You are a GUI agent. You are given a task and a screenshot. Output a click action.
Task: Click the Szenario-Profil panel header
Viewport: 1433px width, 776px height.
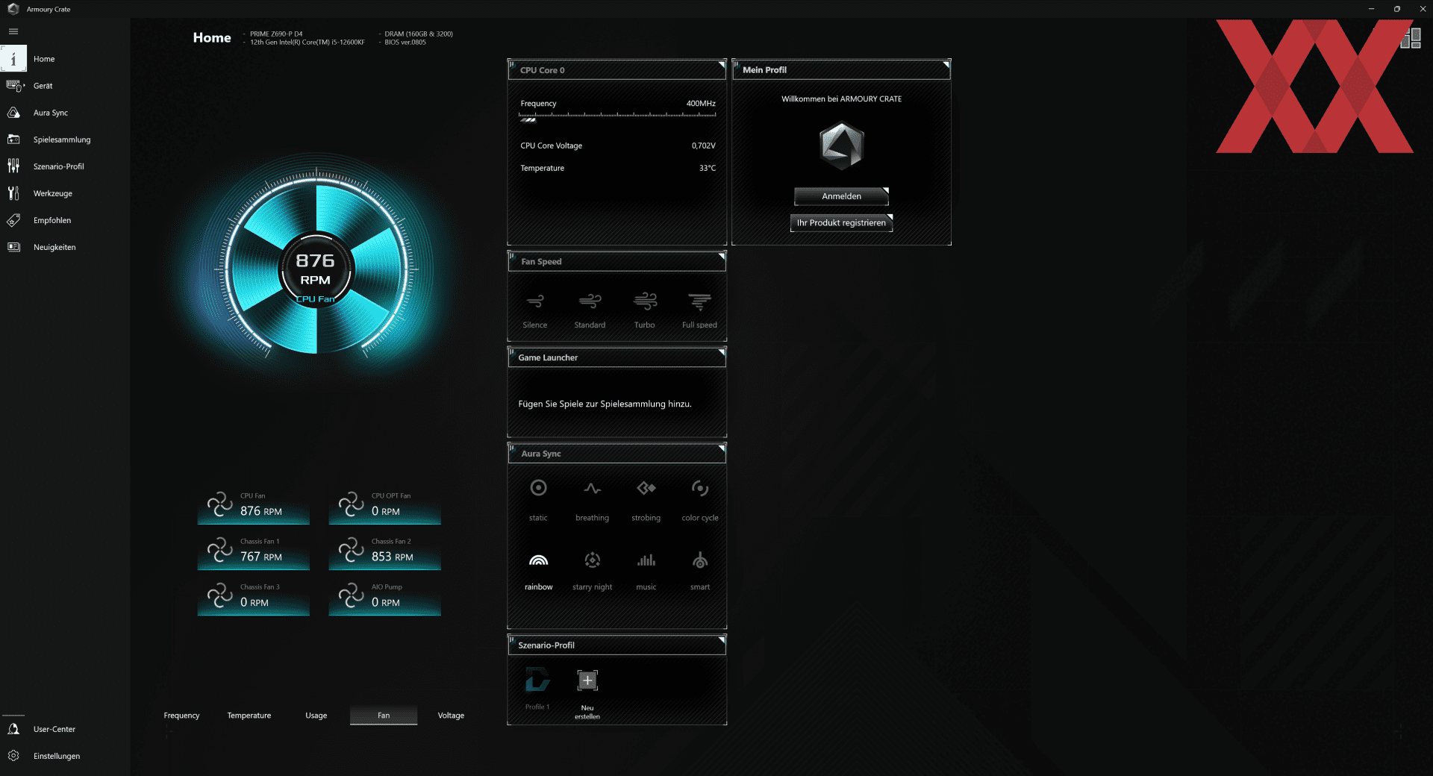click(617, 645)
